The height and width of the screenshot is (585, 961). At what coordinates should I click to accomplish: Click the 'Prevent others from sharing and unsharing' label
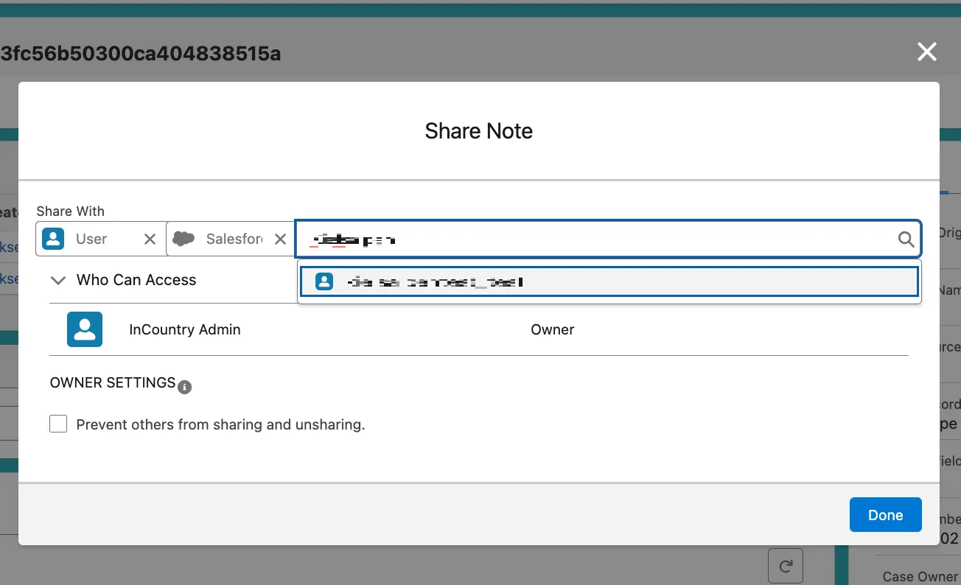coord(220,424)
